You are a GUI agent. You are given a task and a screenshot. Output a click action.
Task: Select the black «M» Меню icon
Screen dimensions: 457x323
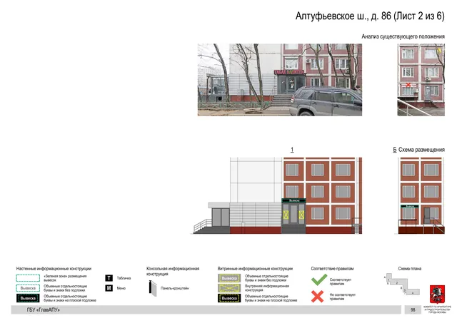point(109,288)
